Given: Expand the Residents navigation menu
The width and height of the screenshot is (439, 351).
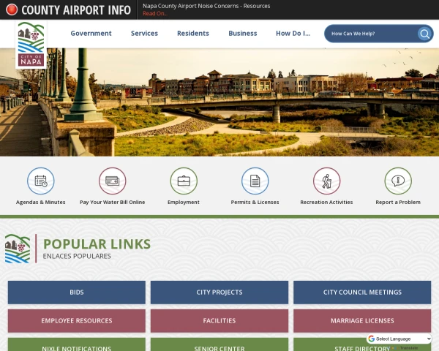Looking at the screenshot, I should (x=192, y=34).
